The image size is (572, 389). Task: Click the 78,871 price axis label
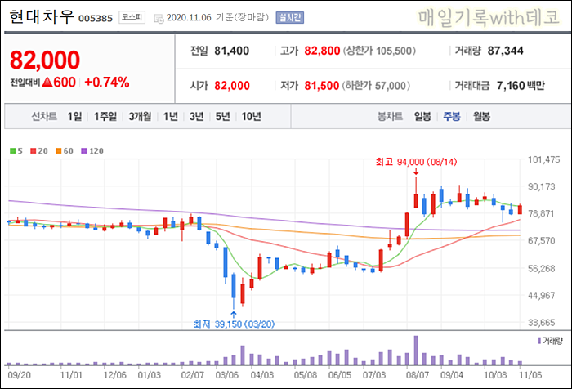tap(541, 213)
